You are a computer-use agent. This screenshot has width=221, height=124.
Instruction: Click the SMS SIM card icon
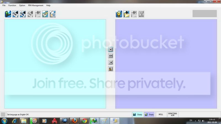pos(23,14)
